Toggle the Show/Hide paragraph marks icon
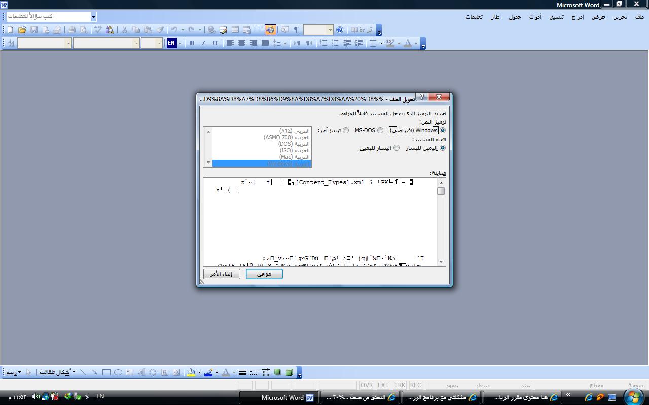Viewport: 649px width, 405px height. [297, 30]
